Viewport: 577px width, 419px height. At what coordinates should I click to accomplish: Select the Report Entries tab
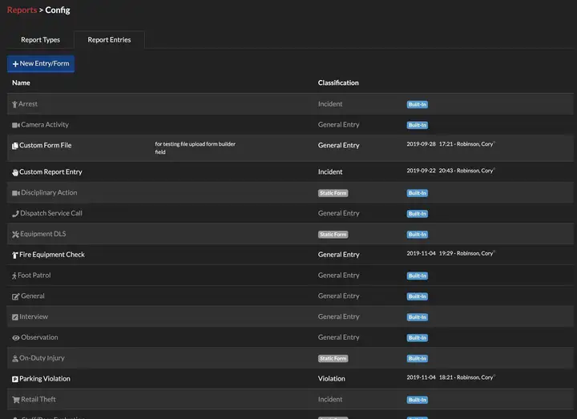[x=109, y=40]
